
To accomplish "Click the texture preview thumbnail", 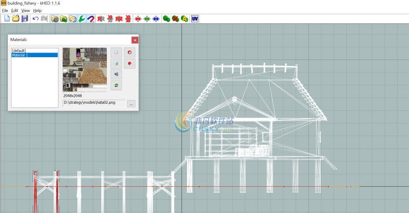I will tap(85, 70).
